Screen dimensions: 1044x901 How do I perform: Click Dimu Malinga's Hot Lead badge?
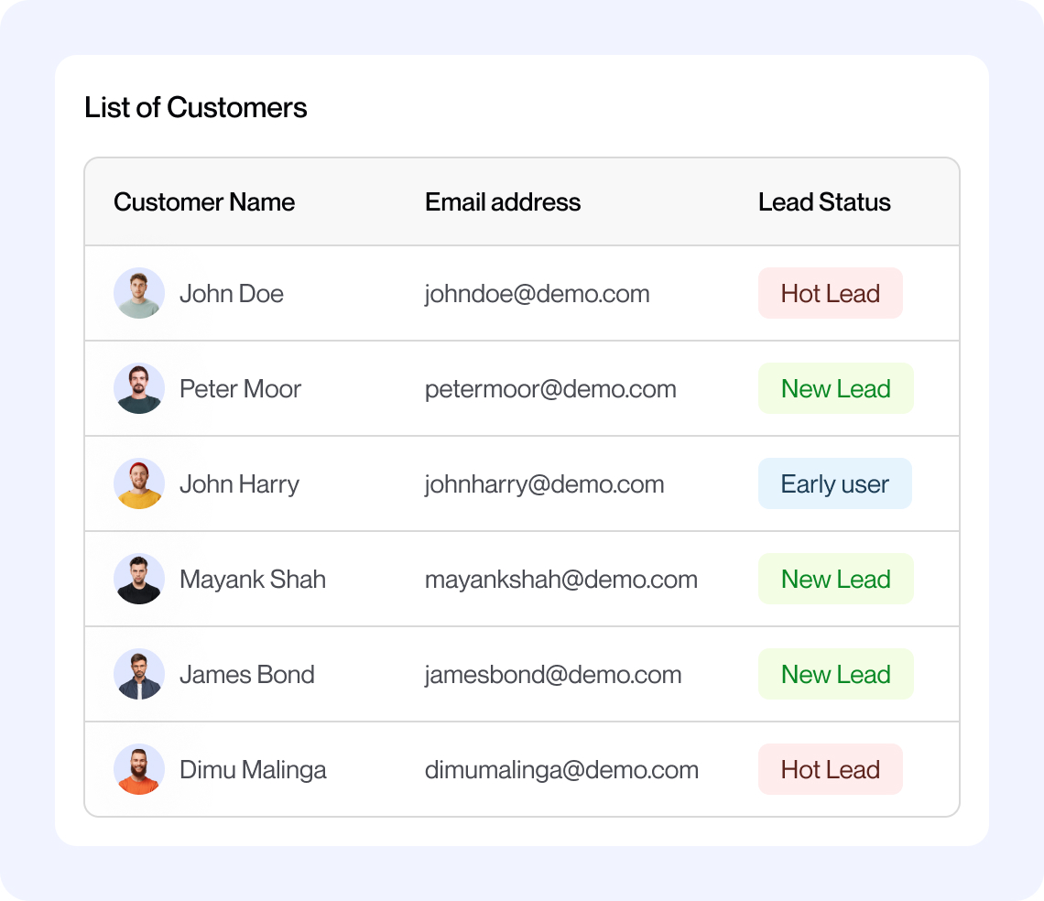click(830, 769)
